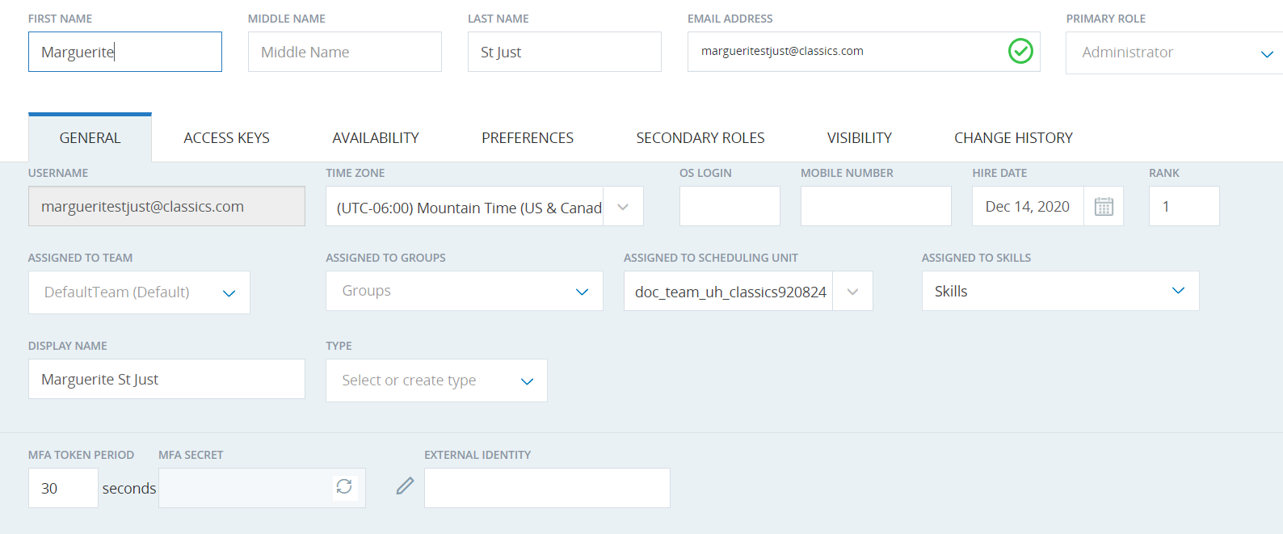Switch to the Visibility tab

click(x=860, y=138)
